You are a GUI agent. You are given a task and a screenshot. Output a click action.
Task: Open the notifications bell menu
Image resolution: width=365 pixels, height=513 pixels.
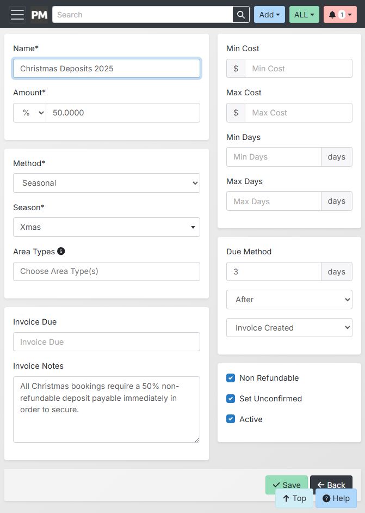click(339, 15)
